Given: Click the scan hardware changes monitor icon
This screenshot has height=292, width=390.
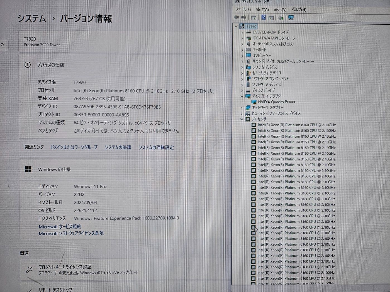Looking at the screenshot, I should pyautogui.click(x=291, y=18).
